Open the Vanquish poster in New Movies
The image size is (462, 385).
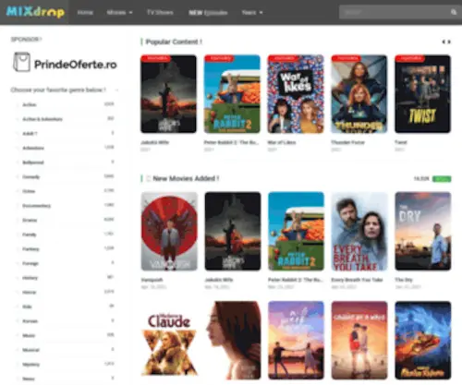[169, 231]
